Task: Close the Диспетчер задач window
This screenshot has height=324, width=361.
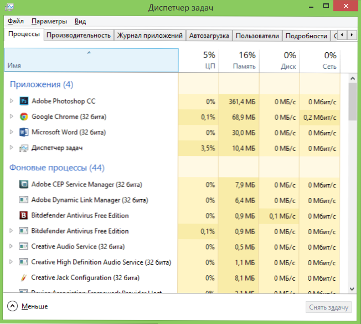Action: pyautogui.click(x=346, y=6)
